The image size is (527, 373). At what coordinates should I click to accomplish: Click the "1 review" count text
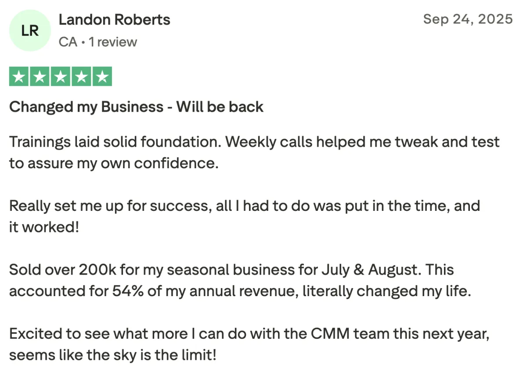pyautogui.click(x=113, y=42)
